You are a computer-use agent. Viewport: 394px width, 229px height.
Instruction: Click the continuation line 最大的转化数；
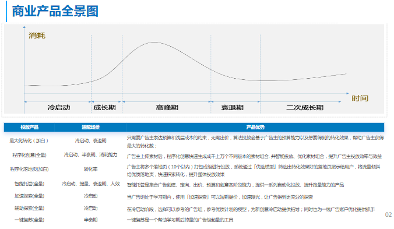[x=142, y=146]
